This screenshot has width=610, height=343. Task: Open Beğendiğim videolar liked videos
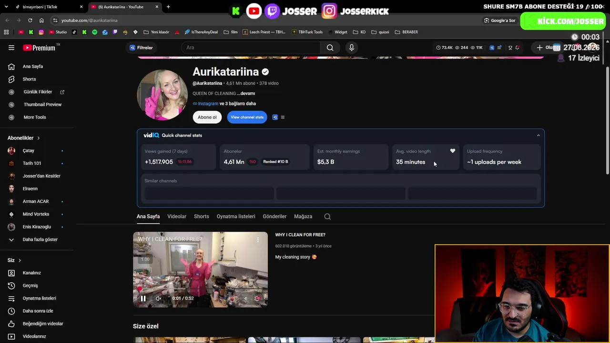43,323
